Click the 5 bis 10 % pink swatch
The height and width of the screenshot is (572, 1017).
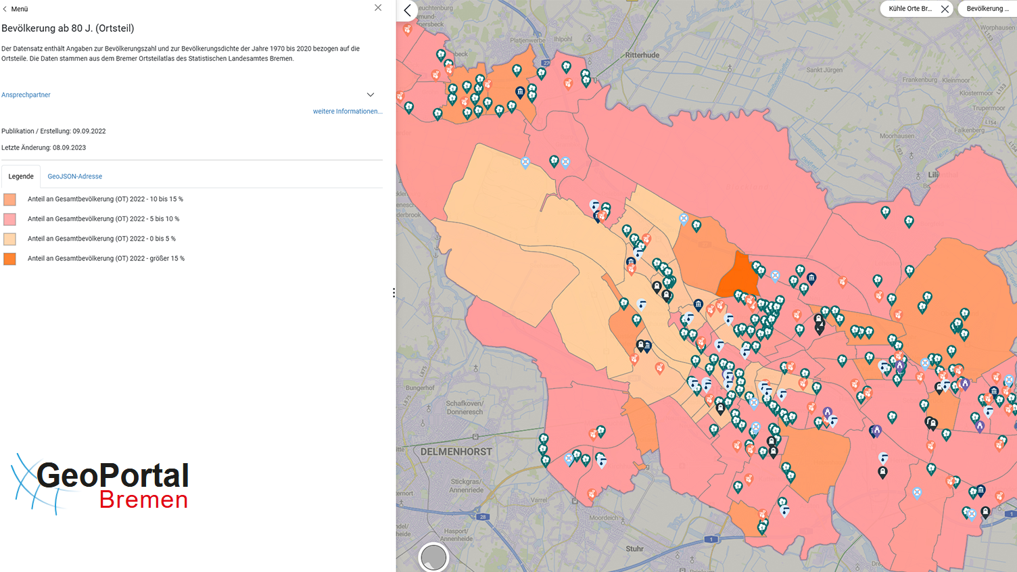(9, 219)
